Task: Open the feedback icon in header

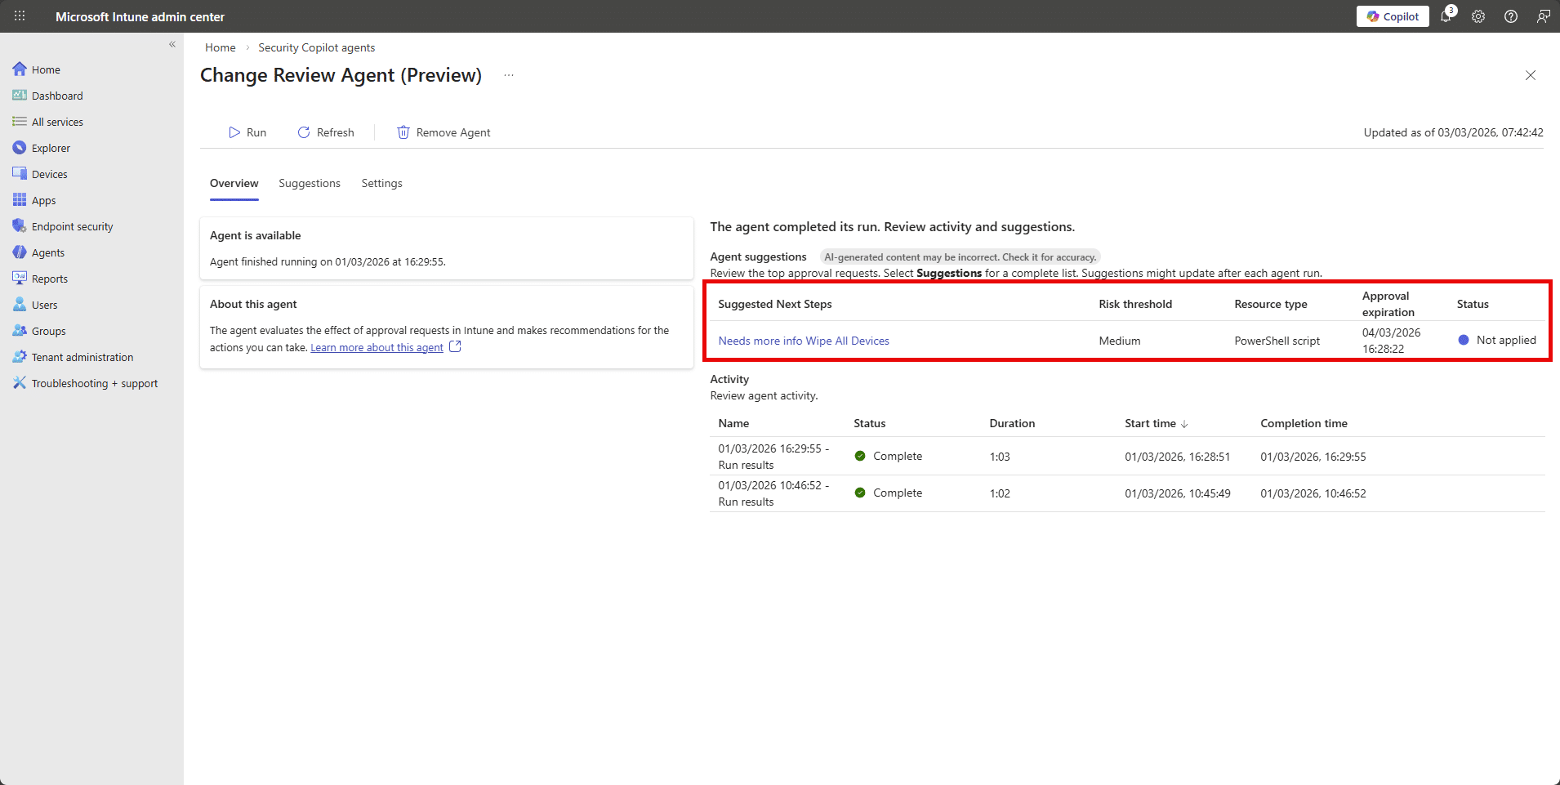Action: 1543,16
